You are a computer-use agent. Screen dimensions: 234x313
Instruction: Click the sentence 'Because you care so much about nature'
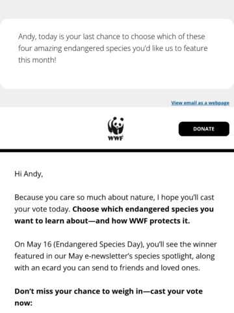[84, 198]
